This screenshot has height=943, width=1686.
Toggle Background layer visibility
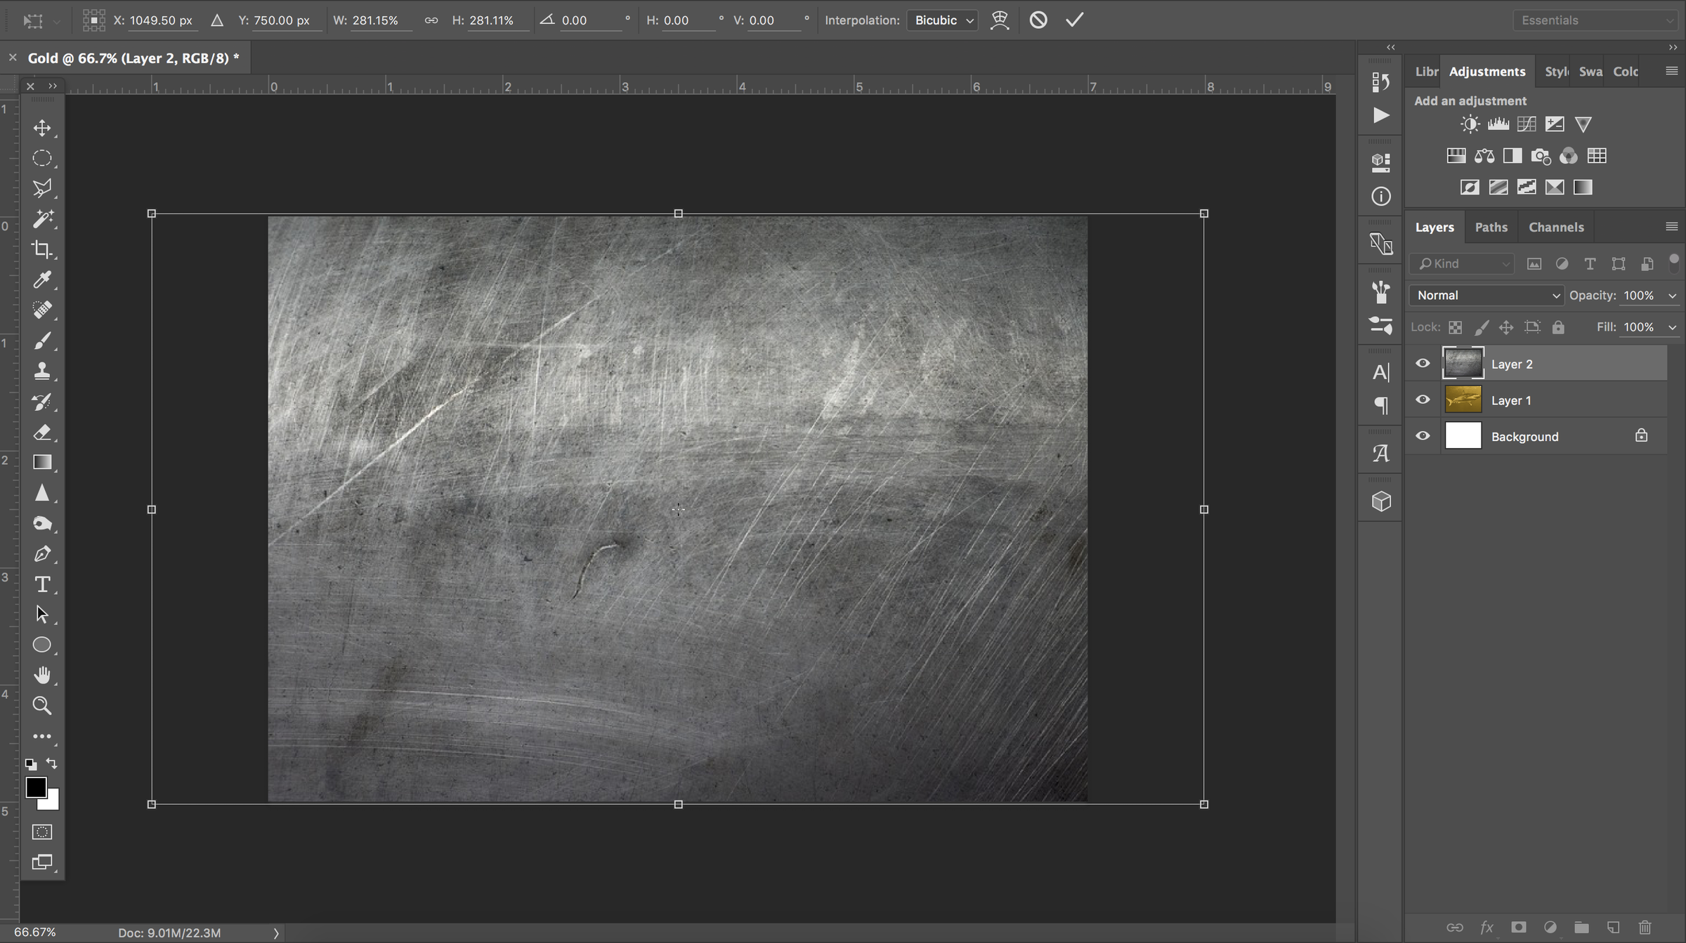pyautogui.click(x=1423, y=436)
